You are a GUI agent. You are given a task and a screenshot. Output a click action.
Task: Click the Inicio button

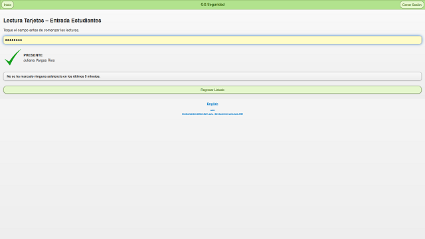[x=7, y=5]
